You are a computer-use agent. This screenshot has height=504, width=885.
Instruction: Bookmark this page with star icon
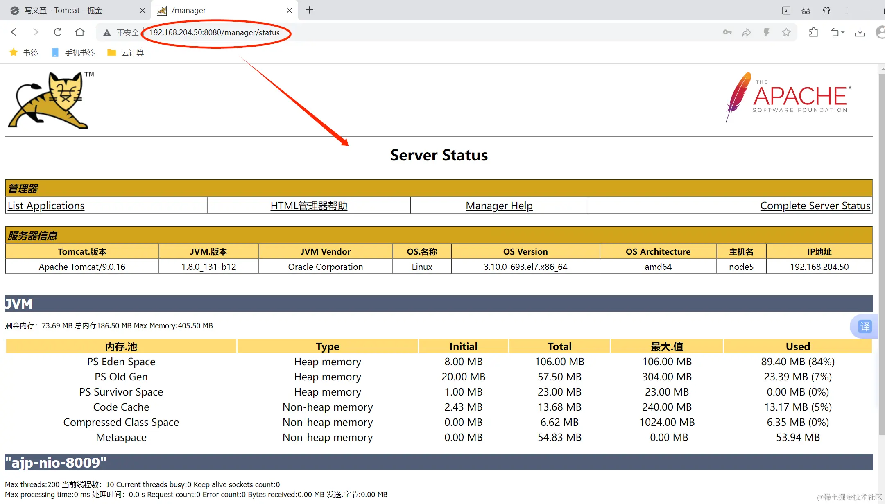786,32
